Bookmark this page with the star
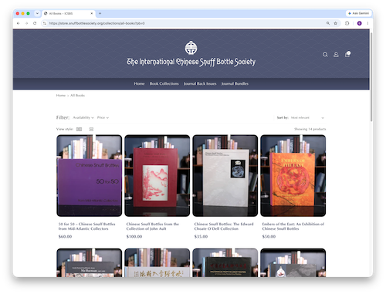Viewport: 386px width, 294px height. click(x=336, y=23)
